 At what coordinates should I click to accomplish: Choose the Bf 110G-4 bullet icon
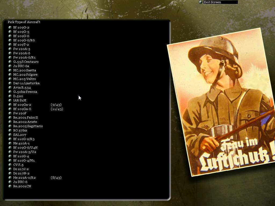click(10, 156)
